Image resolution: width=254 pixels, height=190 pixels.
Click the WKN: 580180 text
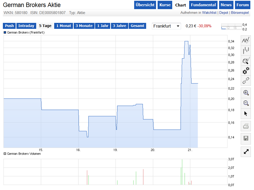16,13
